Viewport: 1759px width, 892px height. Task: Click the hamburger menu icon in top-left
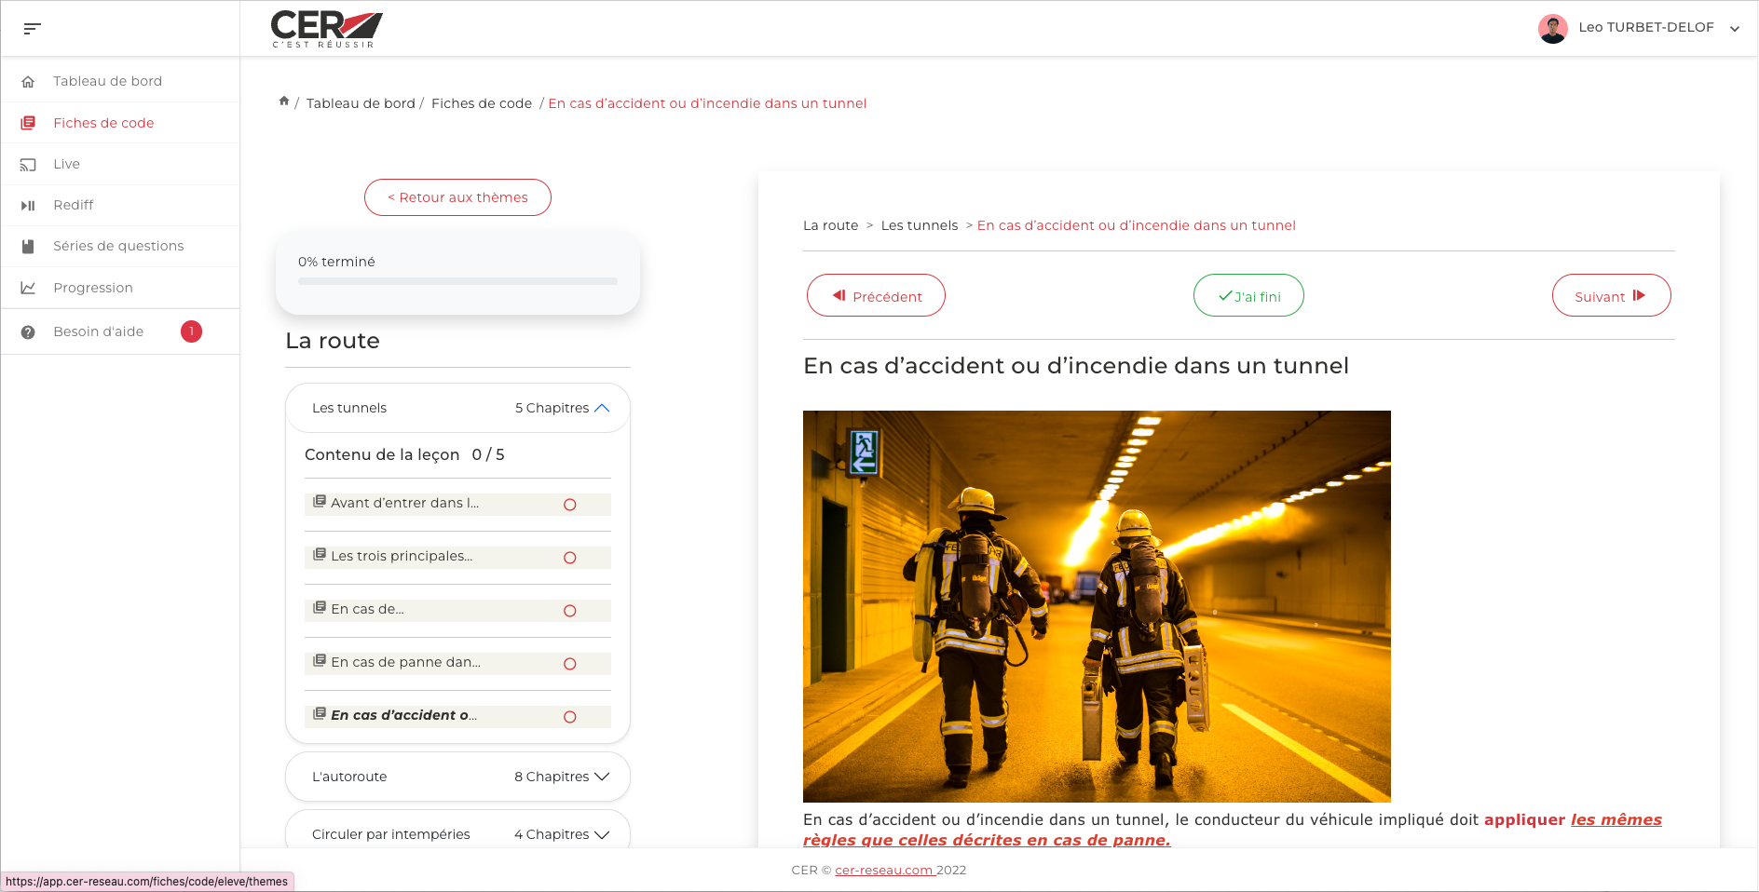pos(32,29)
